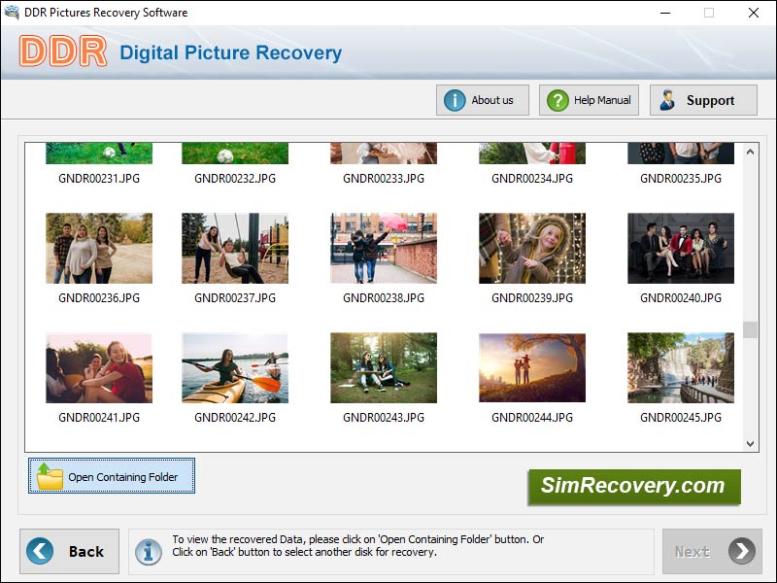Select the girl with lights photo GNDR00239.JPG
The width and height of the screenshot is (777, 583).
pos(532,249)
